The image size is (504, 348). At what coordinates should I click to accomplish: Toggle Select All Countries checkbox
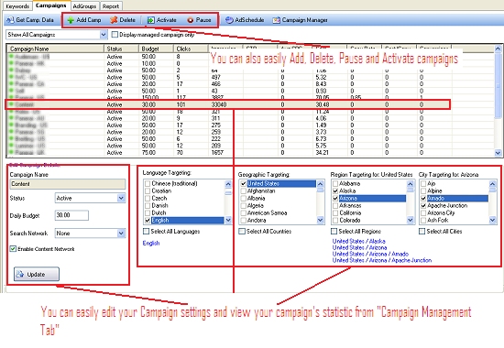(x=242, y=231)
